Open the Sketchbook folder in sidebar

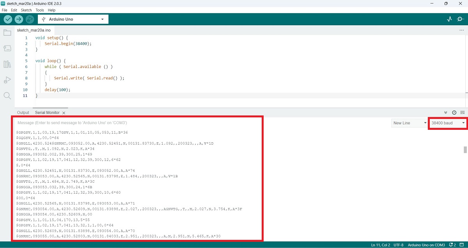point(7,33)
